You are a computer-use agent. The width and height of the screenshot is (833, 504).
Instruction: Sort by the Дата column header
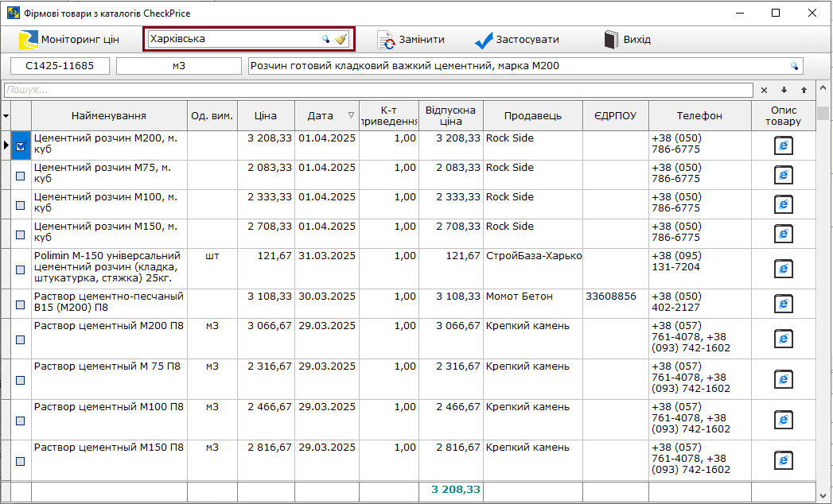327,116
